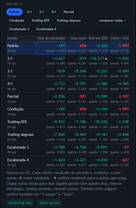
Task: Select the 4:1 management chip
Action: point(54,12)
